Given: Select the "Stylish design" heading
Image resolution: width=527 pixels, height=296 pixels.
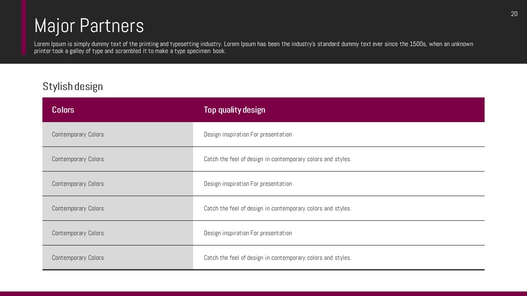Looking at the screenshot, I should 72,86.
